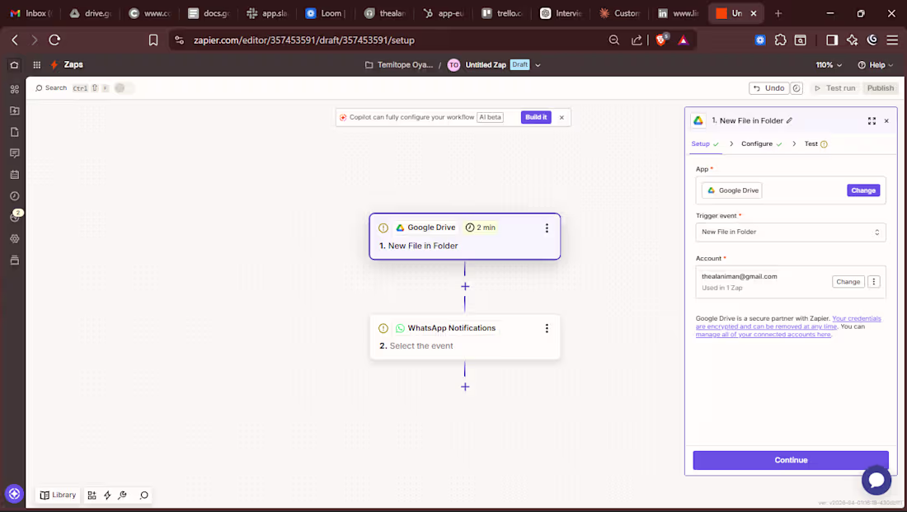Click the Continue button
This screenshot has height=512, width=907.
click(791, 460)
